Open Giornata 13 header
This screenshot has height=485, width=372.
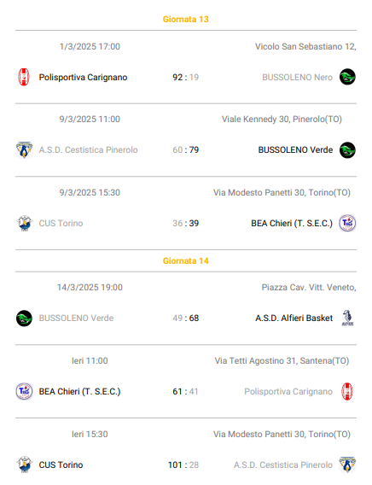click(186, 19)
